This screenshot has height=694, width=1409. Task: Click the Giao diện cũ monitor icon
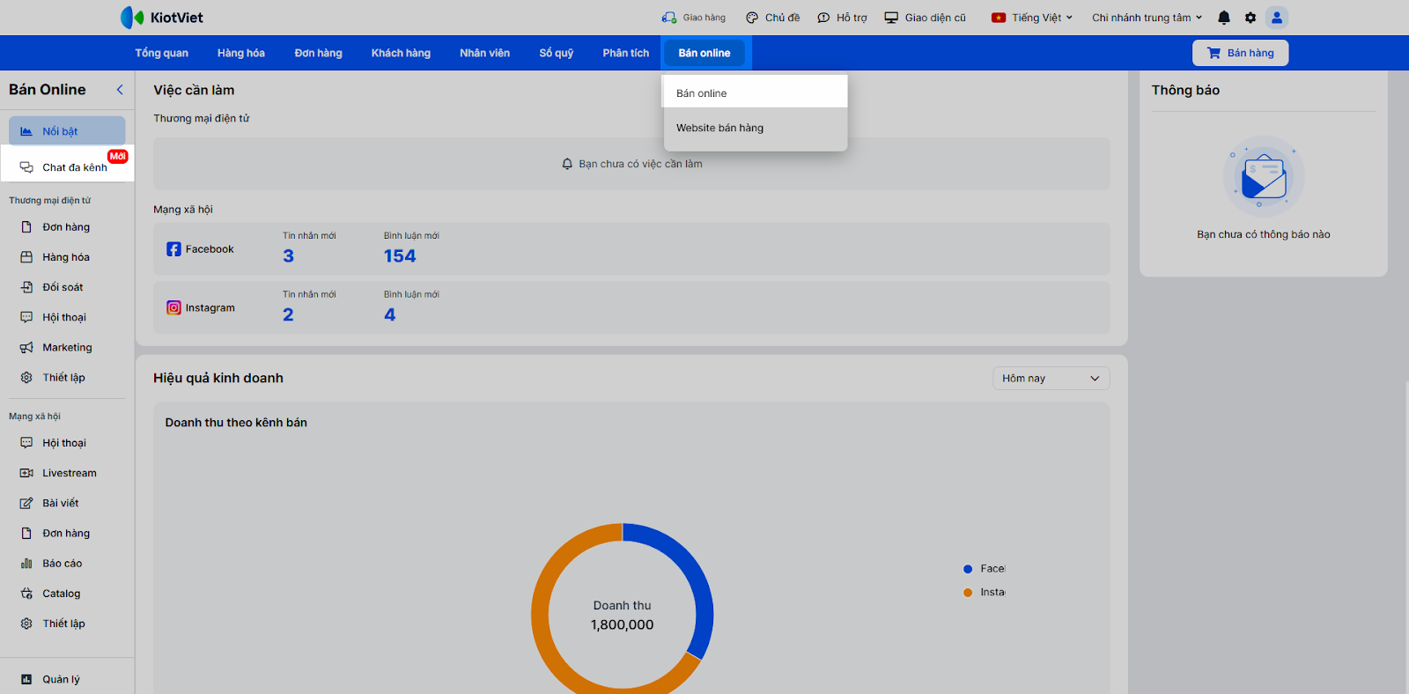(891, 18)
